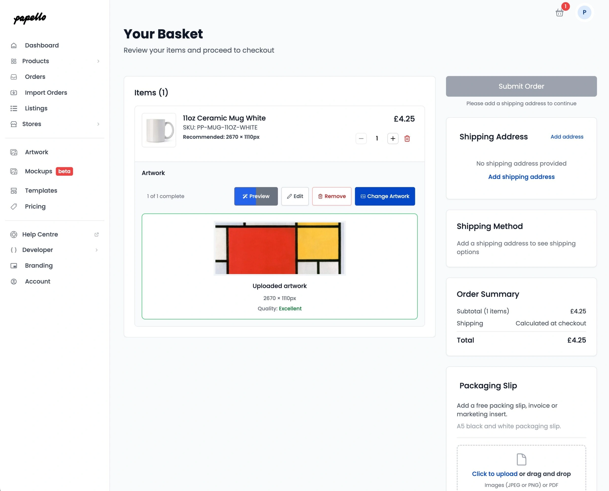This screenshot has width=609, height=491.
Task: Expand the Stores submenu chevron
Action: click(98, 124)
